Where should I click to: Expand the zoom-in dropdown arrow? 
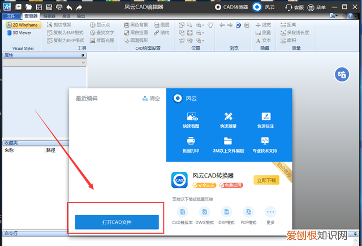(x=203, y=25)
